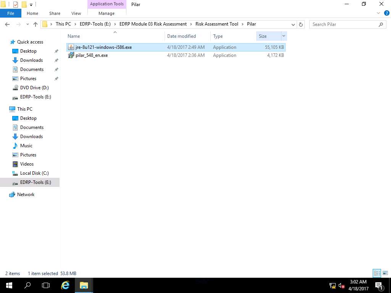Open Music folder under This PC
The width and height of the screenshot is (391, 293).
[26, 146]
